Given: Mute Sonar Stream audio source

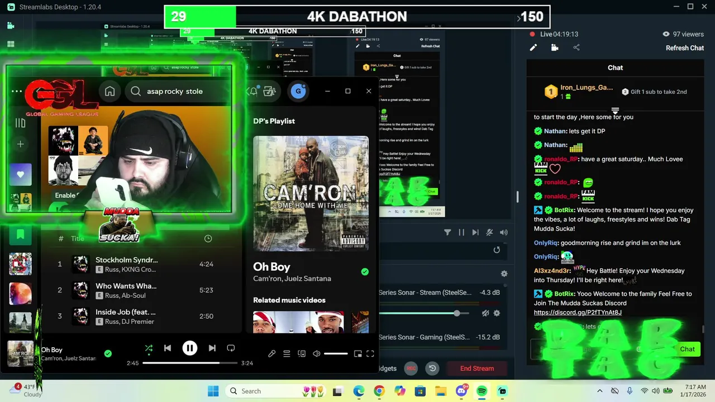Looking at the screenshot, I should [x=485, y=313].
